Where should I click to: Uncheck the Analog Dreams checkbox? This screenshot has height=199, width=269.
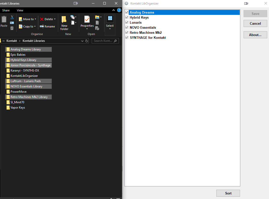pyautogui.click(x=127, y=12)
